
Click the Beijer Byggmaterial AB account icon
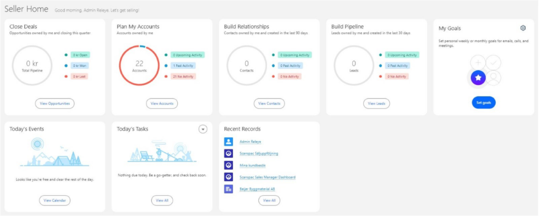[228, 189]
